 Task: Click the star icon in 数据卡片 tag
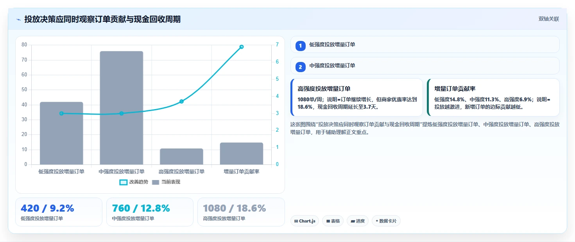377,221
